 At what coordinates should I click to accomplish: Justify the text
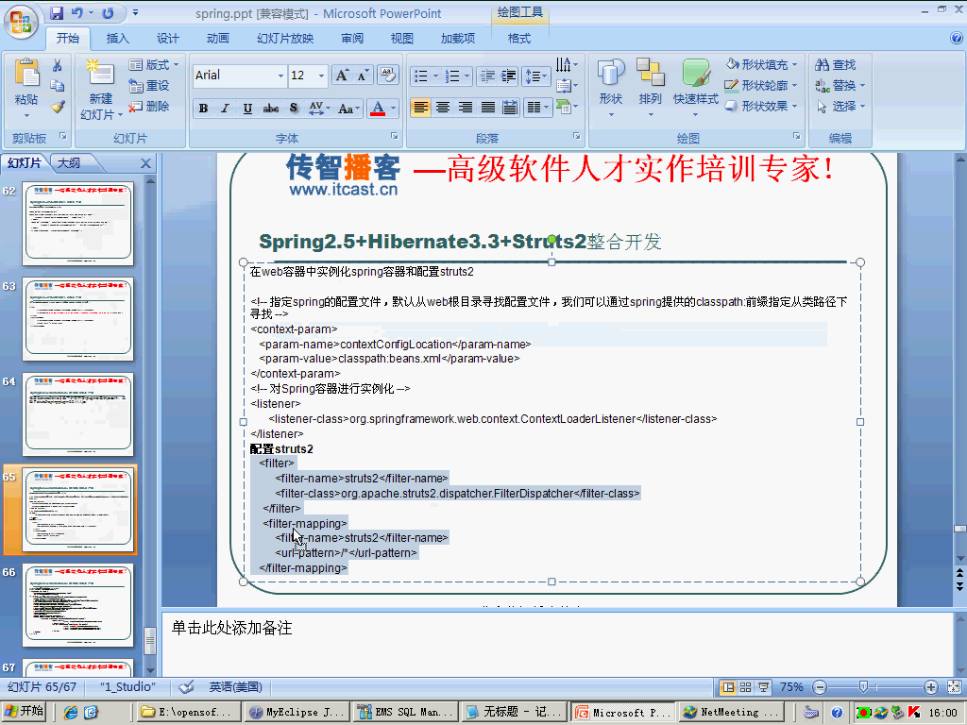coord(488,108)
